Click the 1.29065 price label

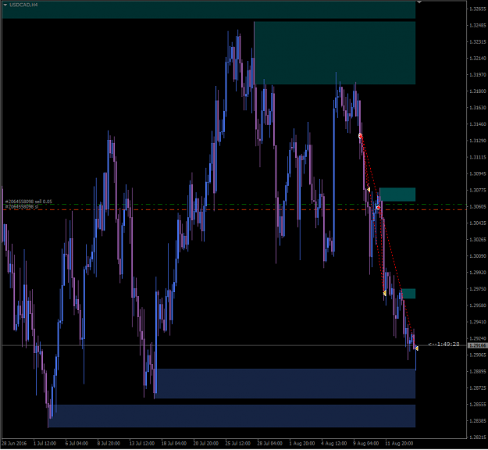point(478,355)
